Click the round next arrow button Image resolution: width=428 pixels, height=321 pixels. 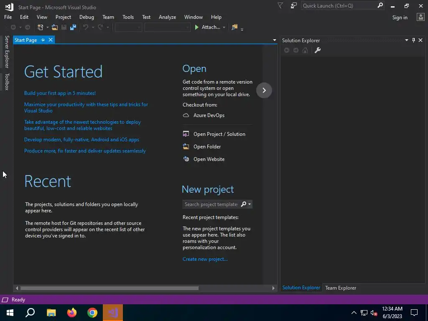(264, 90)
